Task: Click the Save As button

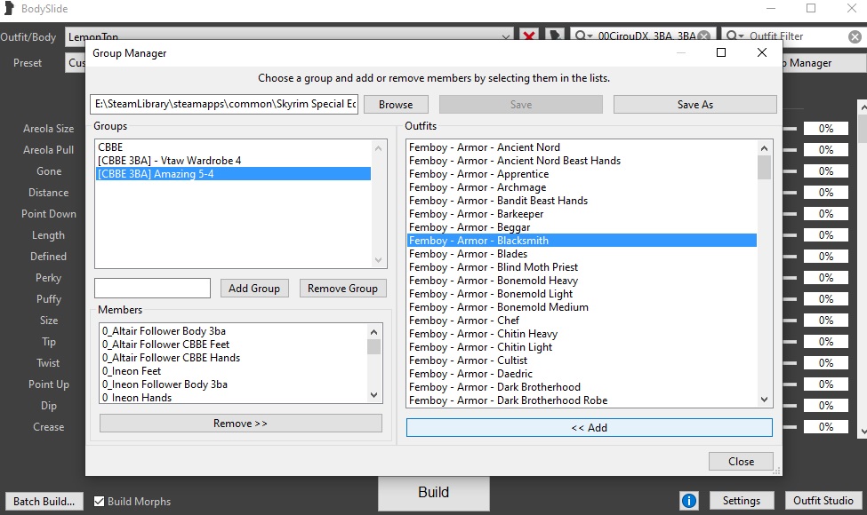Action: pyautogui.click(x=694, y=104)
